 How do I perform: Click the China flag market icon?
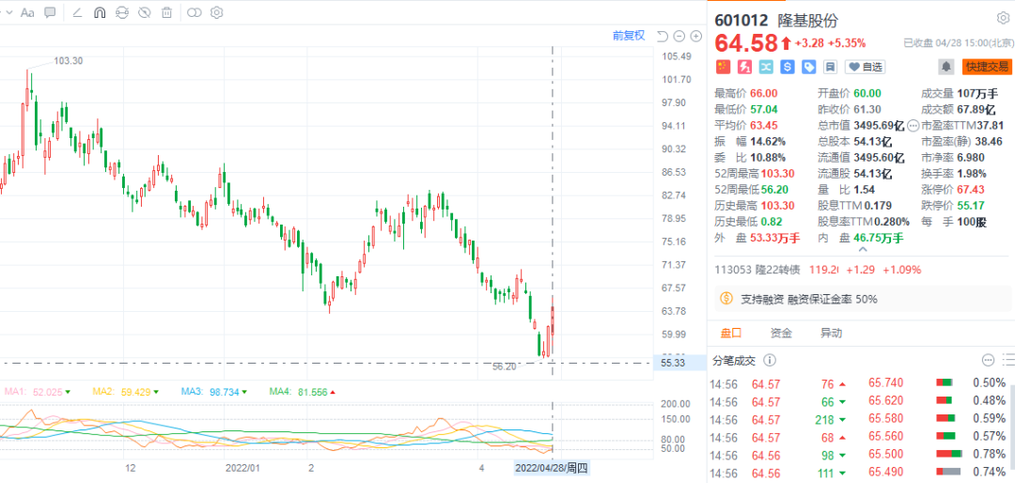(723, 67)
